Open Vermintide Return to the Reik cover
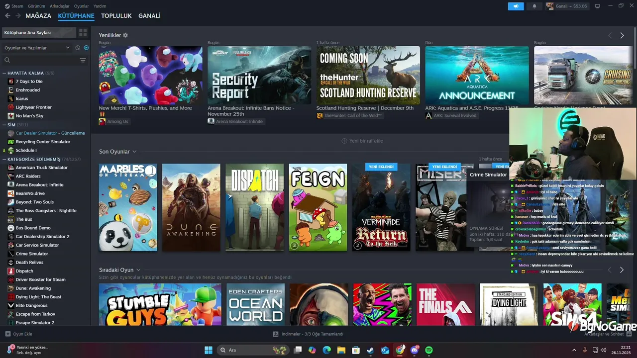Viewport: 637px width, 358px height. [x=381, y=207]
